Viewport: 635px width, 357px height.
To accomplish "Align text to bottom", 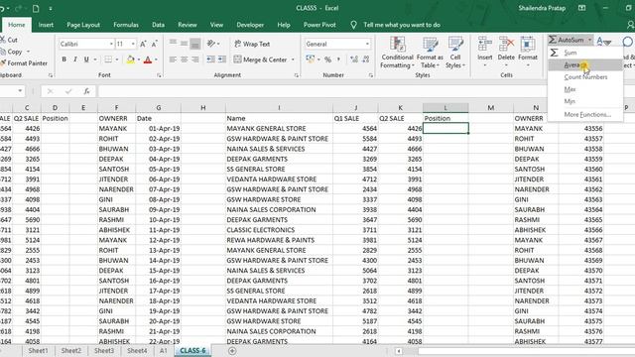I will coord(195,44).
